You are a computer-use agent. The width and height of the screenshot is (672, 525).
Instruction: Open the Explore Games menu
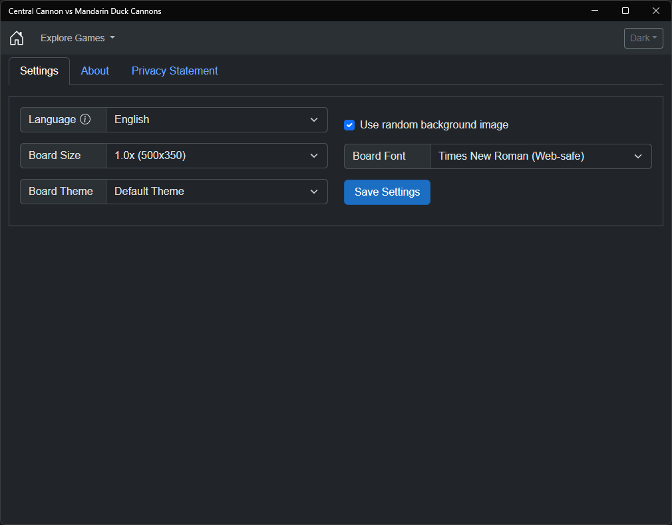click(77, 38)
